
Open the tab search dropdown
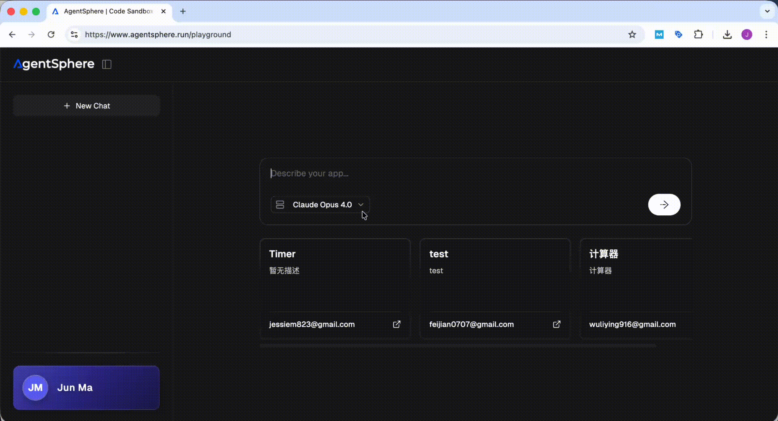coord(767,11)
